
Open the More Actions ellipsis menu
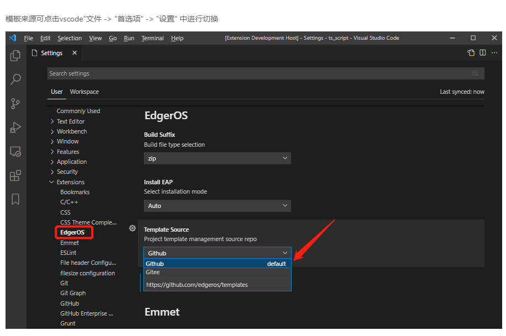click(x=494, y=52)
